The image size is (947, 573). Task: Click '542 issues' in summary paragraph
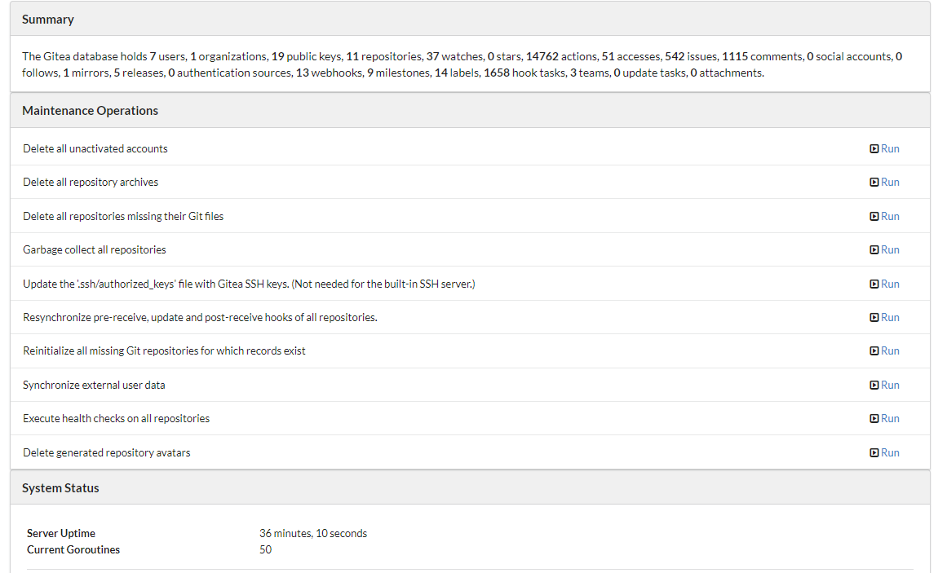coord(691,56)
